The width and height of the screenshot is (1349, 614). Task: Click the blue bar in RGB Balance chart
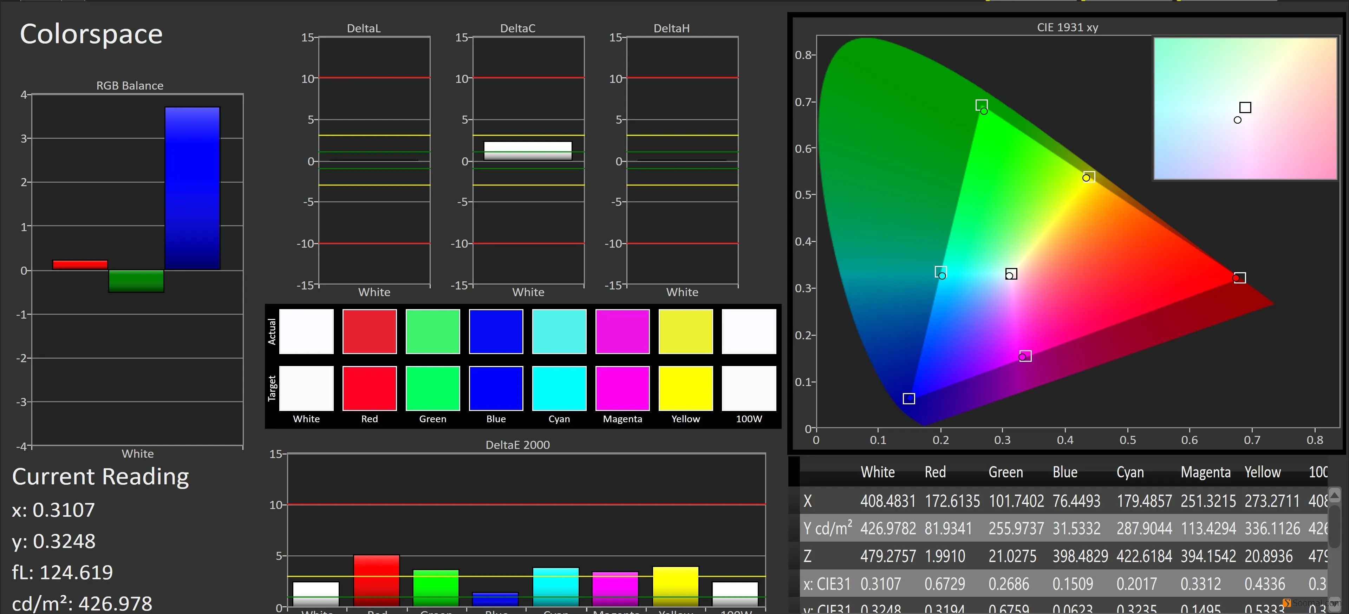pyautogui.click(x=192, y=188)
